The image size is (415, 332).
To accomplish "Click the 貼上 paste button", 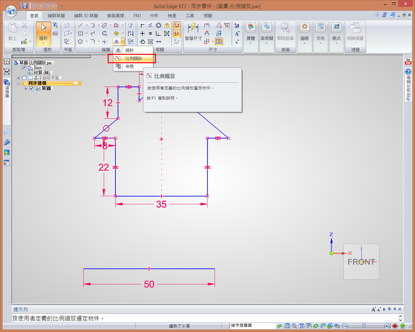I will click(x=12, y=32).
